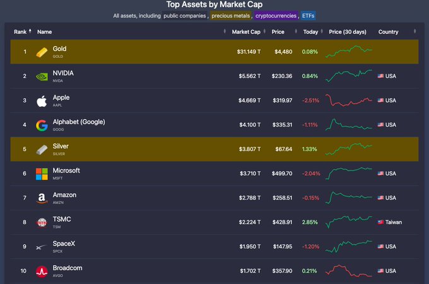The width and height of the screenshot is (429, 284).
Task: Open the Apple company link
Action: [x=61, y=98]
